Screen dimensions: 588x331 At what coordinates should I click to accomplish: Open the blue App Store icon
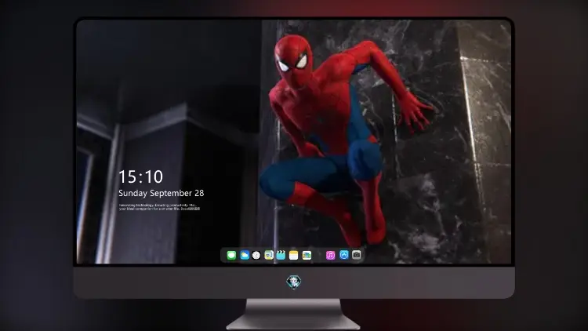tap(344, 255)
